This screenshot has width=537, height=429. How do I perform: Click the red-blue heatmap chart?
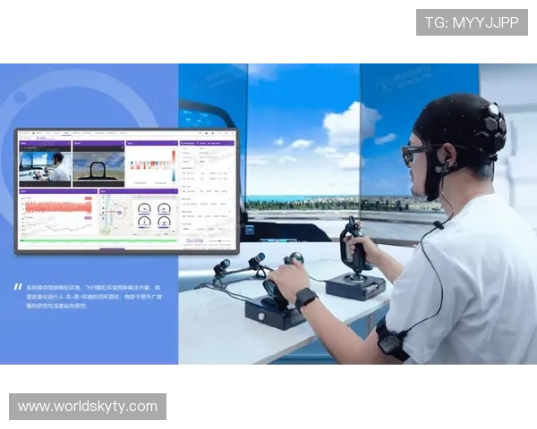pos(149,166)
